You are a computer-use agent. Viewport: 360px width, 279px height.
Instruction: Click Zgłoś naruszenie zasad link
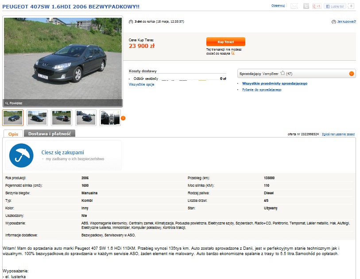coord(338,134)
